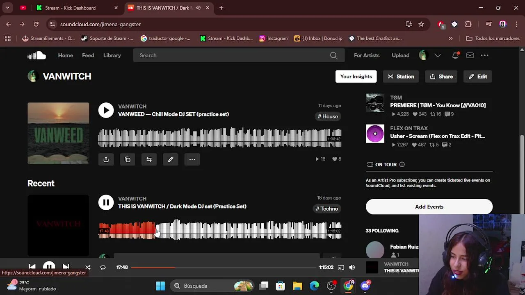
Task: Open the Instagram bookmark
Action: (273, 39)
